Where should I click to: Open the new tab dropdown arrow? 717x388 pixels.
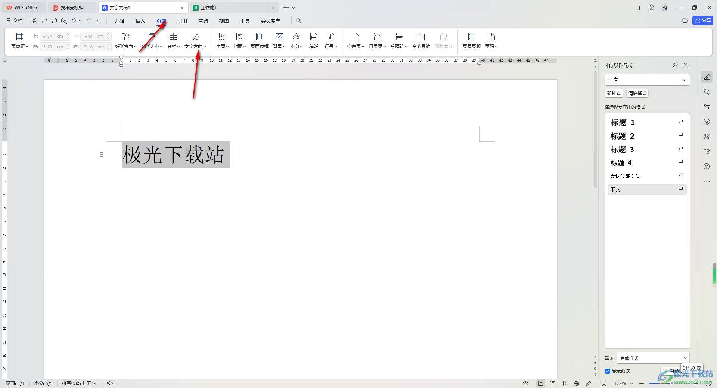[294, 8]
